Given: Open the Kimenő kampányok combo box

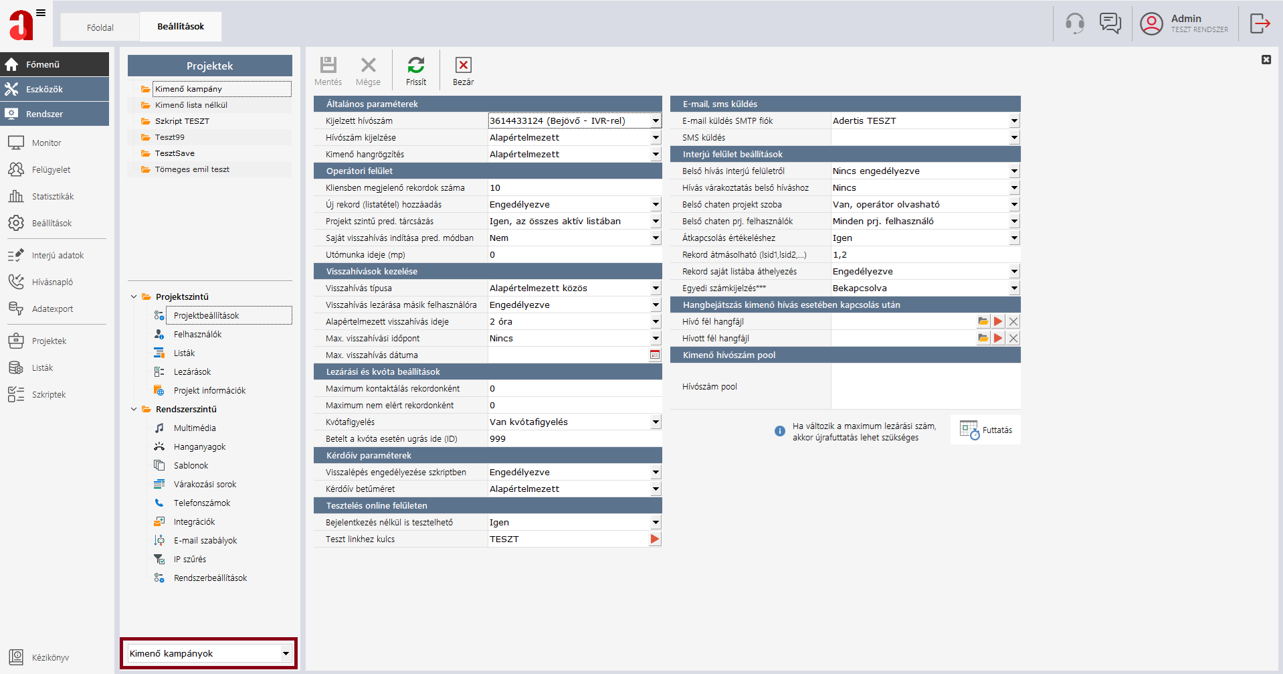Looking at the screenshot, I should pos(286,654).
